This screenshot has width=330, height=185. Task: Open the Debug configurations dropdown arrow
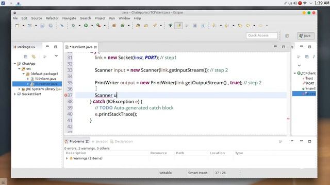tap(79, 26)
